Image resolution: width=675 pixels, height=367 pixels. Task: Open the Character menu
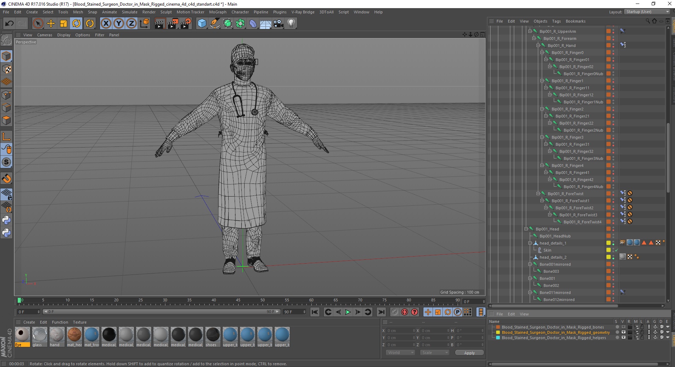(x=240, y=12)
